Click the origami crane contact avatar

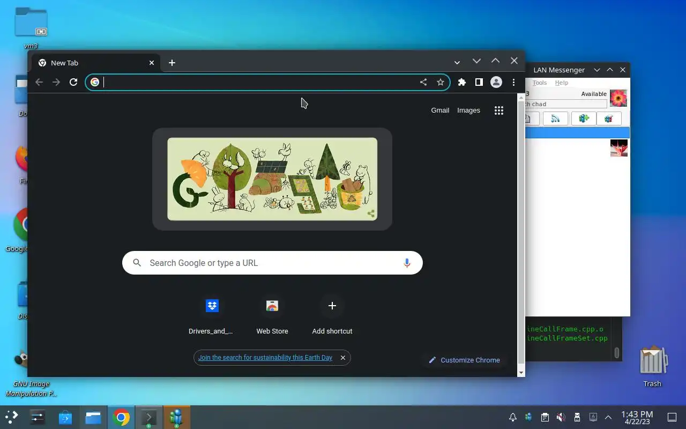[618, 148]
